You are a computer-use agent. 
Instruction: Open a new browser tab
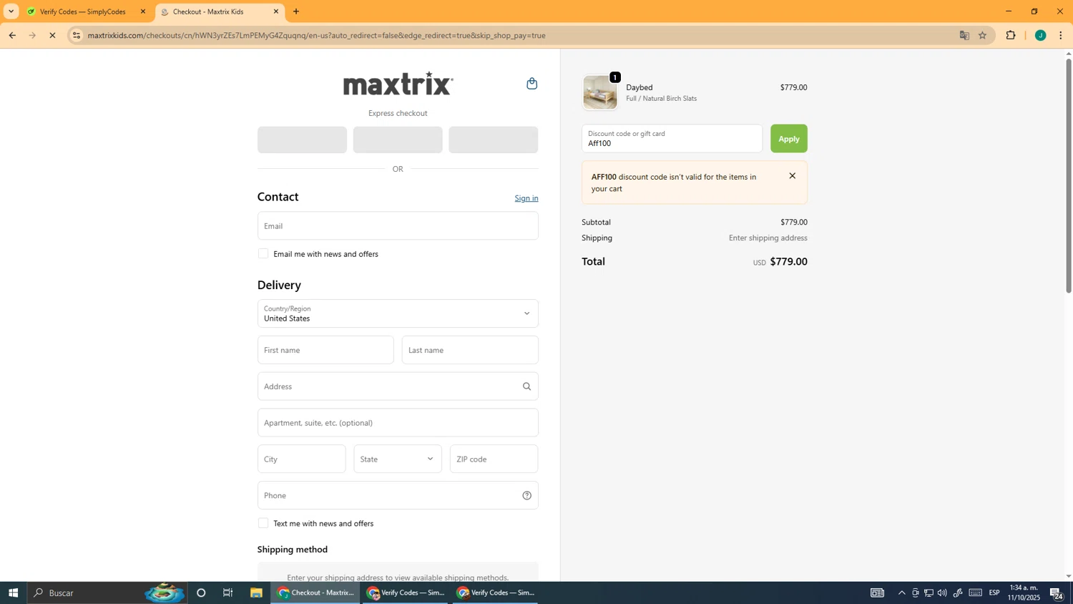pos(296,11)
